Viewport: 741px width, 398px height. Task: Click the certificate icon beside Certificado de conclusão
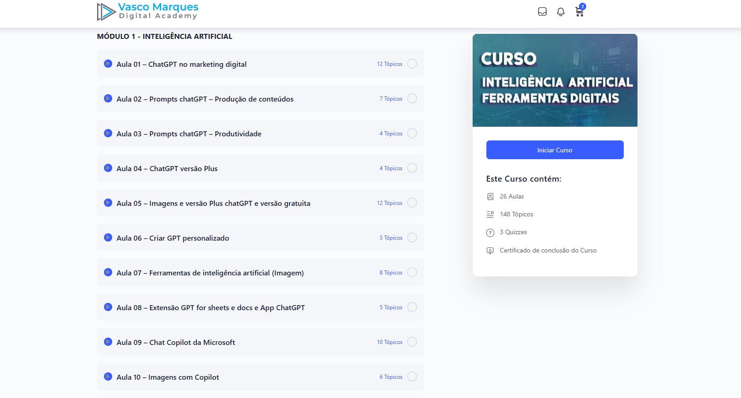490,251
